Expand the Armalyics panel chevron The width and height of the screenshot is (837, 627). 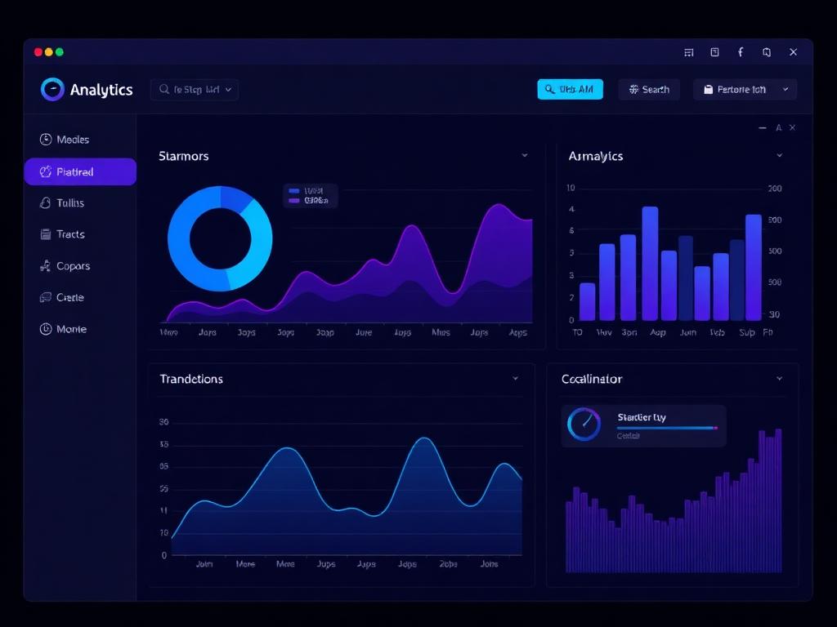779,155
